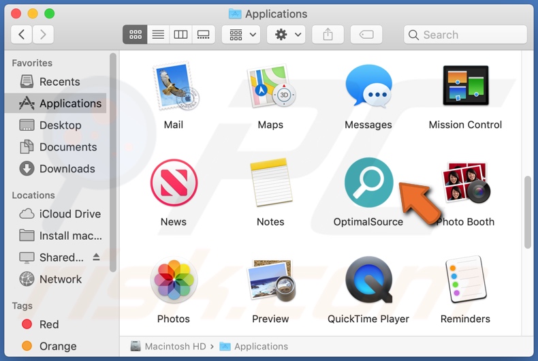Focus the Search field
Image resolution: width=538 pixels, height=361 pixels.
[465, 34]
